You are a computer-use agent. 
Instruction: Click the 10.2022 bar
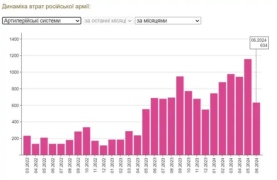pyautogui.click(x=86, y=141)
